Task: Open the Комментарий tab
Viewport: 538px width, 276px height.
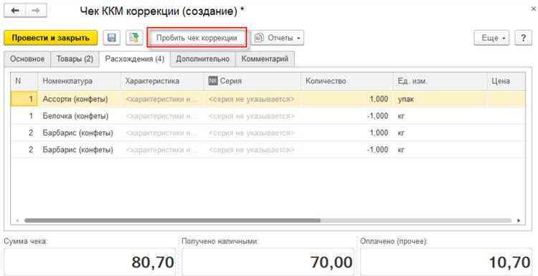Action: (265, 59)
